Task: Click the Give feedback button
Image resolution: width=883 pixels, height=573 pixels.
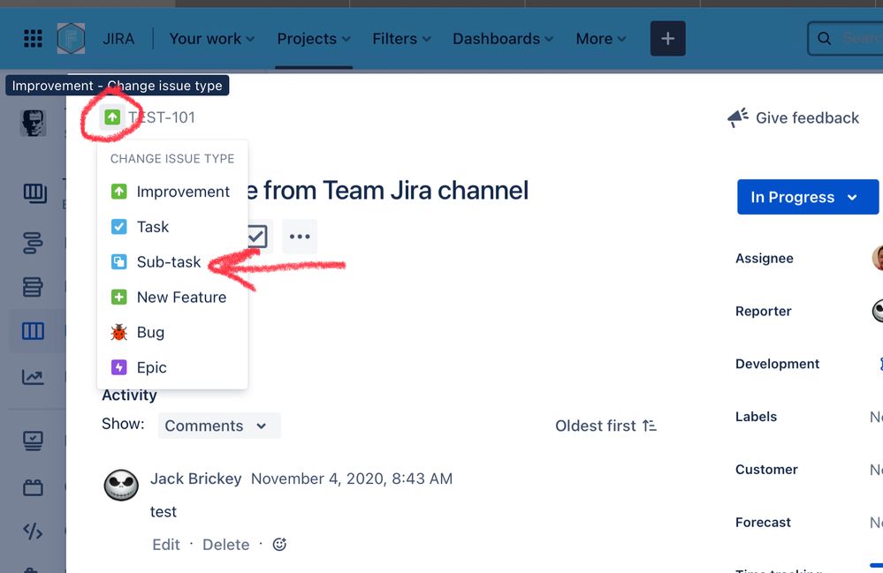Action: click(794, 118)
